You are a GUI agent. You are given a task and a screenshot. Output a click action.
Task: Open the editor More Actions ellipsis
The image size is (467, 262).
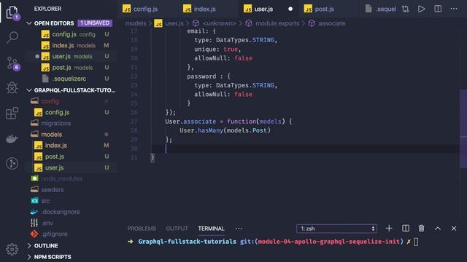[x=454, y=9]
